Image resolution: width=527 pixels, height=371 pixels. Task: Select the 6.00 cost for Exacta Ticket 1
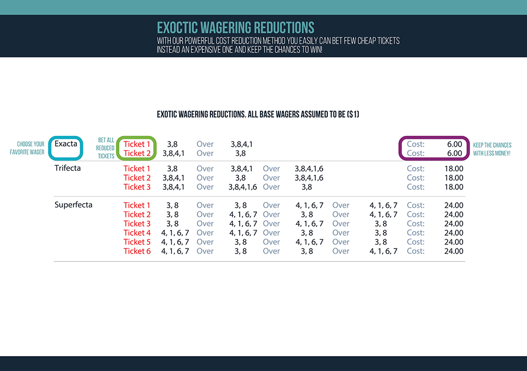(454, 144)
